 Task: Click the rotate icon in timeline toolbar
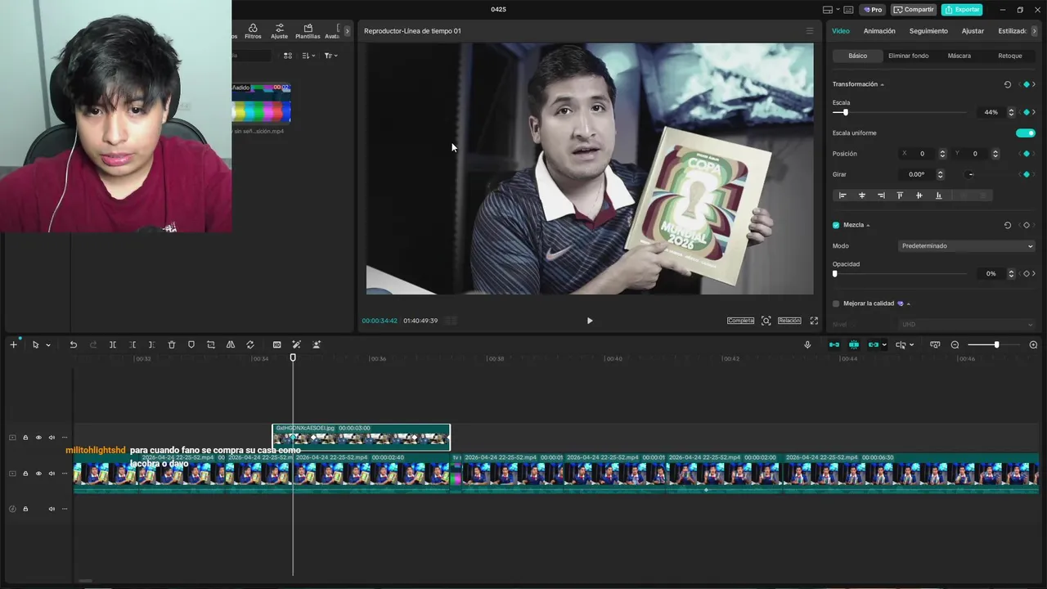pyautogui.click(x=250, y=345)
